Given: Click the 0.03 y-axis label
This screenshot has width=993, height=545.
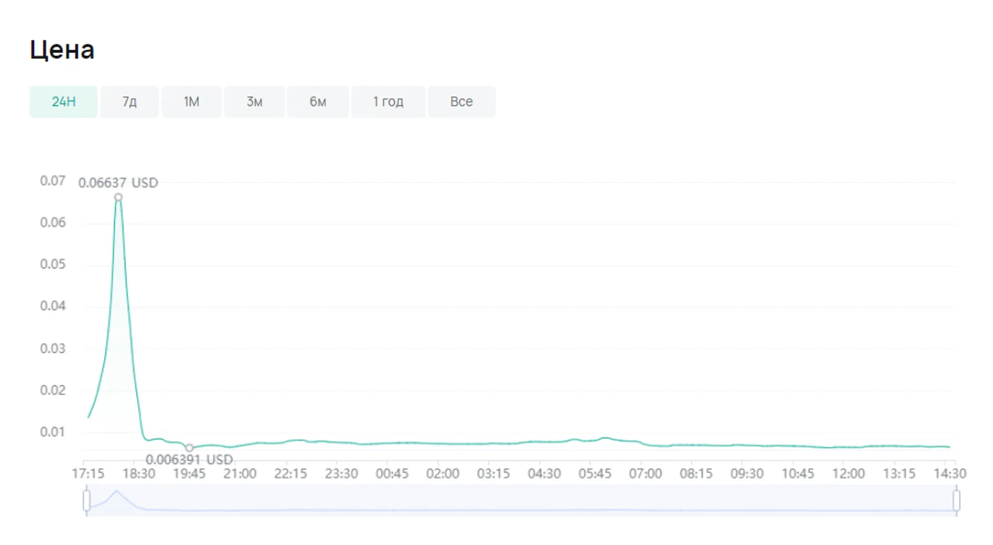Looking at the screenshot, I should [x=53, y=348].
